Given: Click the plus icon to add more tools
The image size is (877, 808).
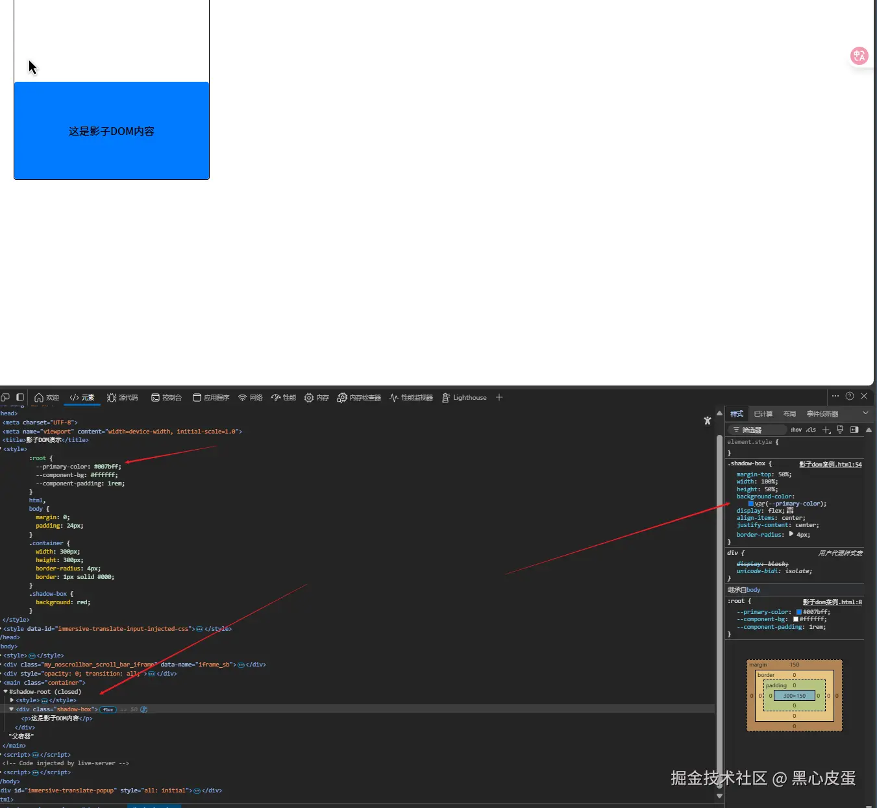Looking at the screenshot, I should (x=499, y=397).
